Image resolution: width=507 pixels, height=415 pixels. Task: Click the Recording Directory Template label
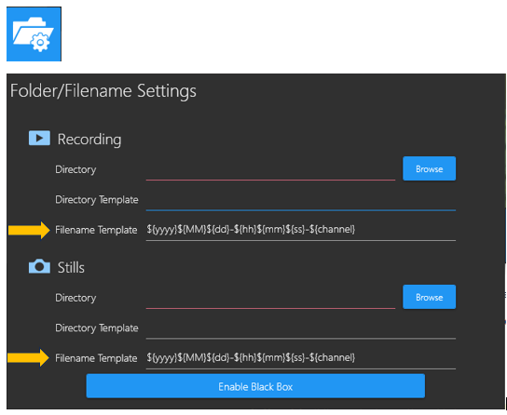(97, 200)
